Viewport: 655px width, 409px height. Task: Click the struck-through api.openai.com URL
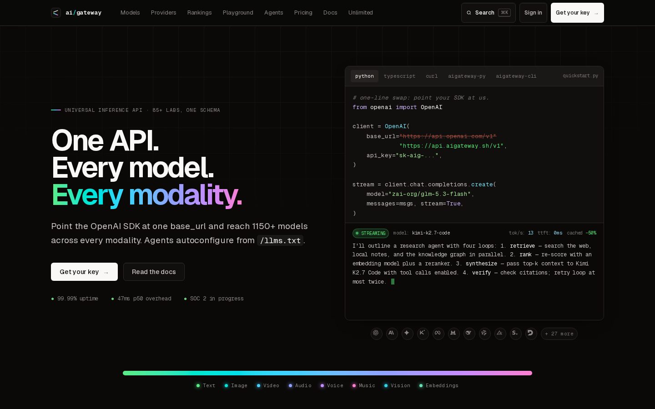448,136
